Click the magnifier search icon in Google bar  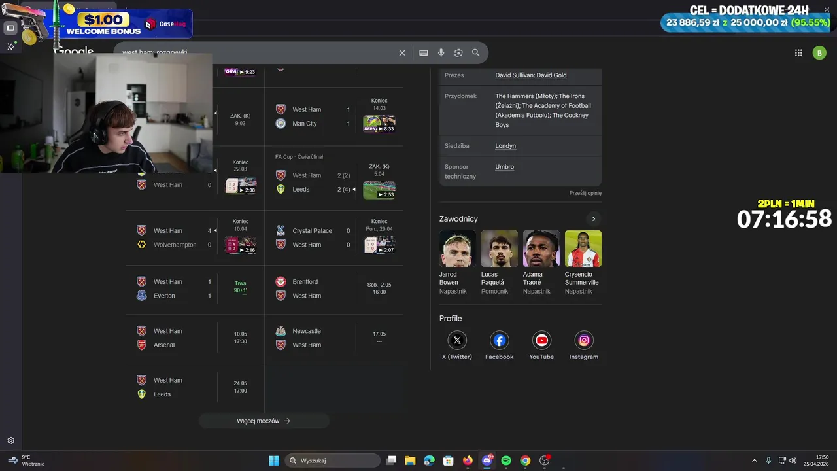tap(475, 53)
